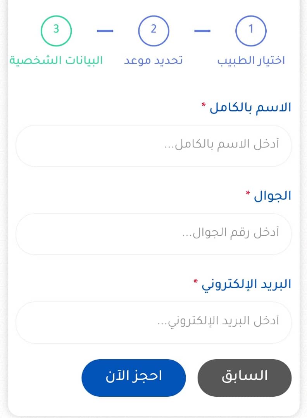Select step 2 circle in the stepper
307x418 pixels.
(153, 31)
